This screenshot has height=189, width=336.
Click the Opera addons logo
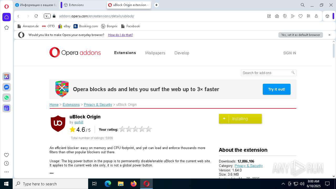coord(75,52)
